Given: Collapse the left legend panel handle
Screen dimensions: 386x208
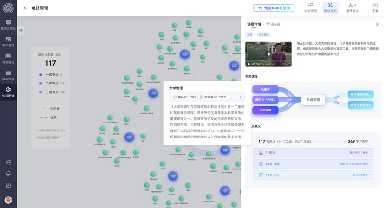Looking at the screenshot, I should 21,31.
